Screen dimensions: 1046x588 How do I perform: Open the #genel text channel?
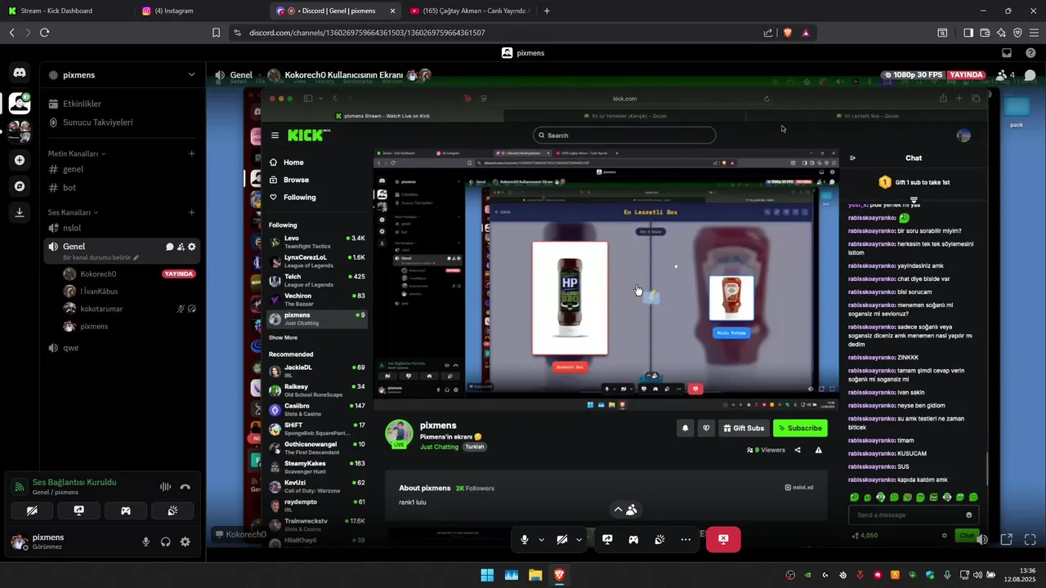tap(123, 169)
